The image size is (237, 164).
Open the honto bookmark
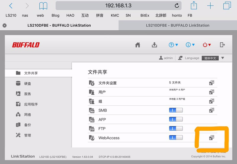[177, 16]
